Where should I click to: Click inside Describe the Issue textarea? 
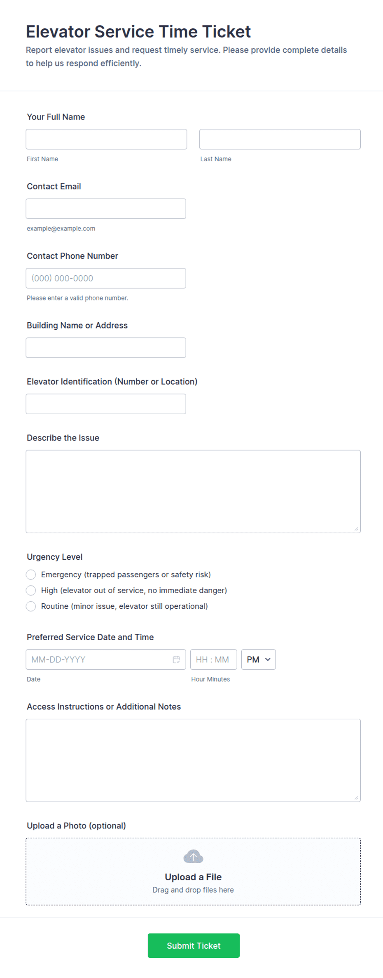193,491
